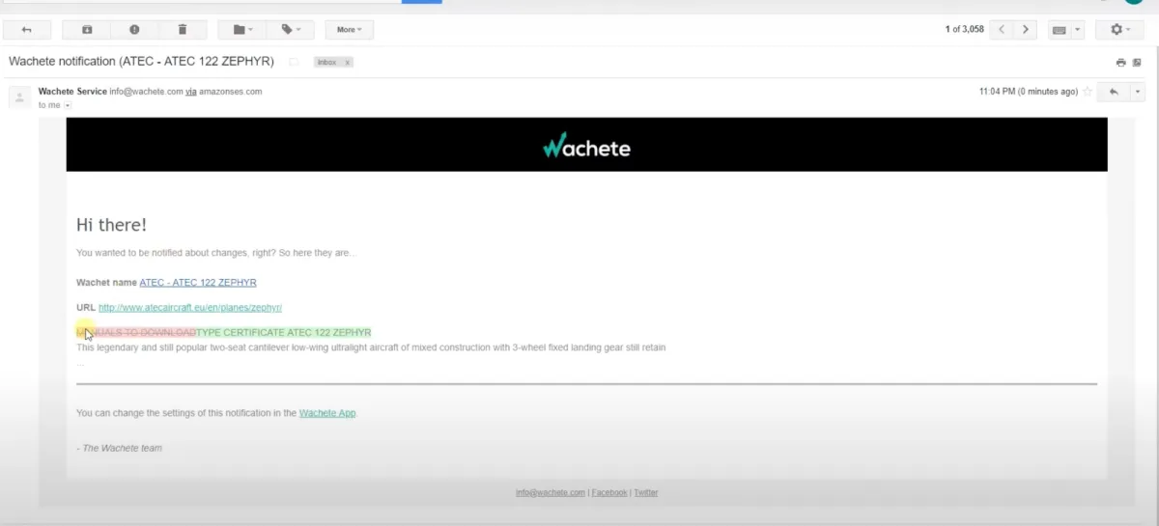
Task: Open the Wachete App link
Action: click(327, 413)
